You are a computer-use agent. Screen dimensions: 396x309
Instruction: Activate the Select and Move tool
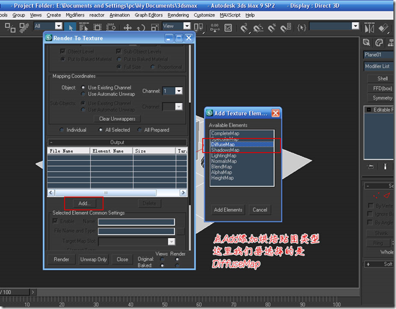128,27
